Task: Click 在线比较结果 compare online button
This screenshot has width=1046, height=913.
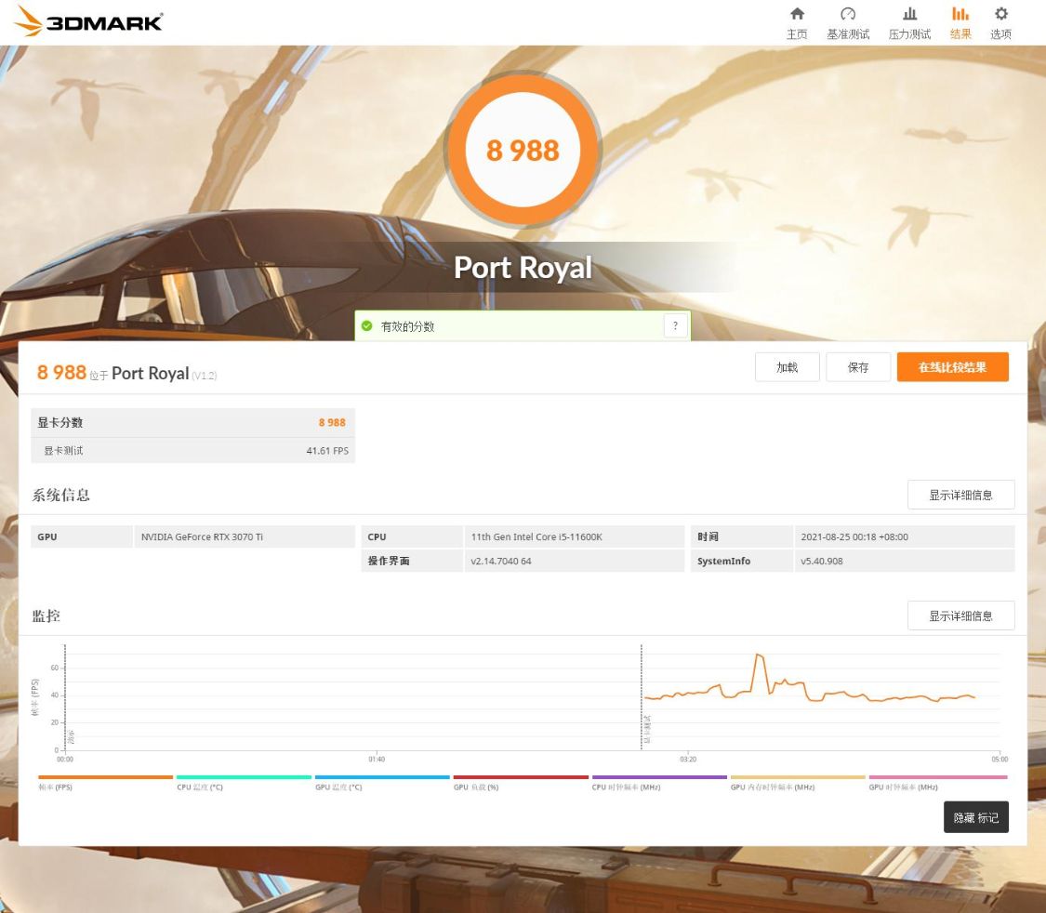Action: point(953,367)
